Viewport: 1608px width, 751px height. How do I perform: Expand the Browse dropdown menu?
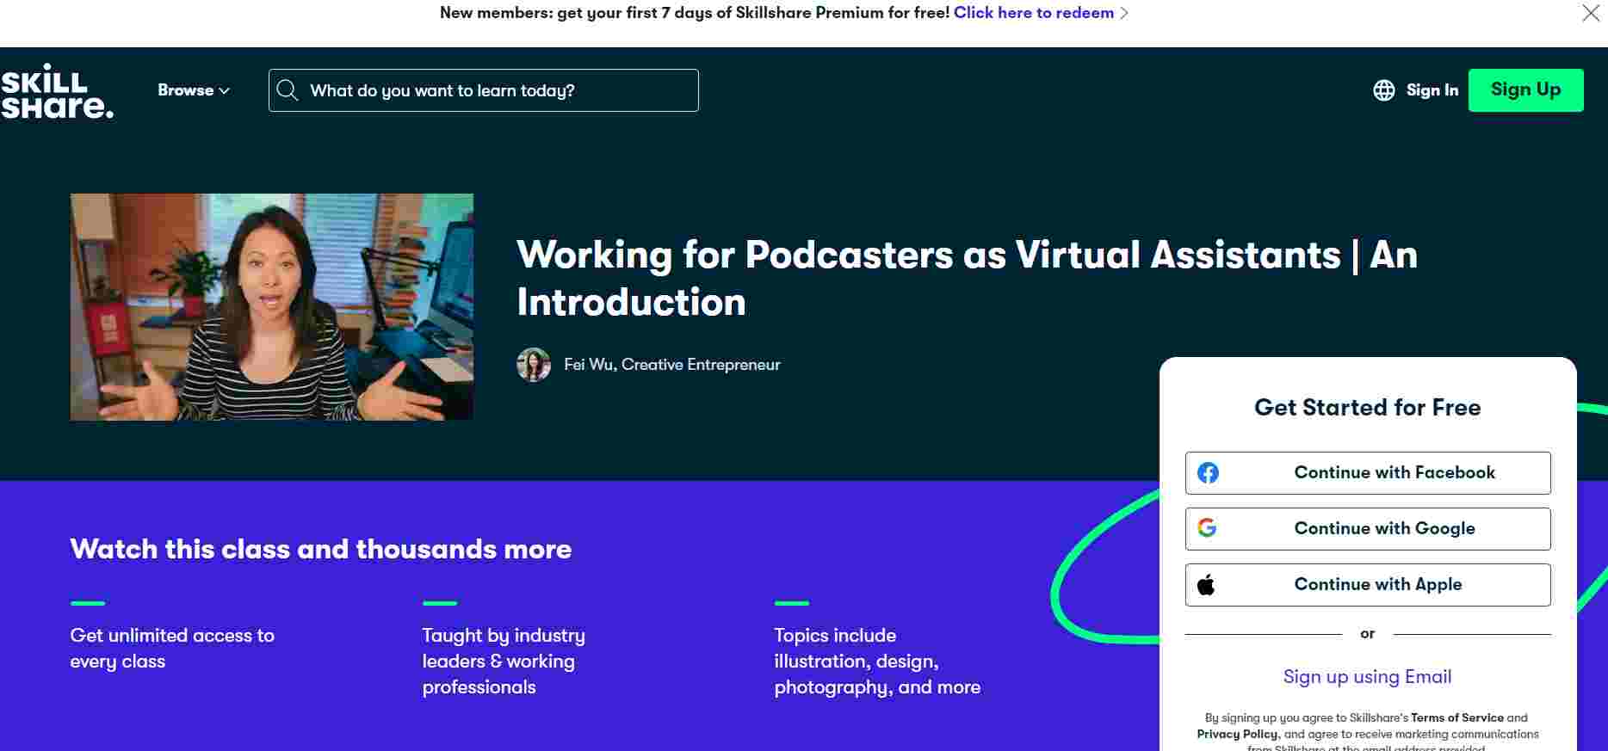coord(194,90)
